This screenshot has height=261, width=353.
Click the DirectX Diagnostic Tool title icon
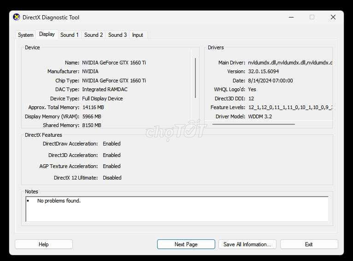coord(17,17)
